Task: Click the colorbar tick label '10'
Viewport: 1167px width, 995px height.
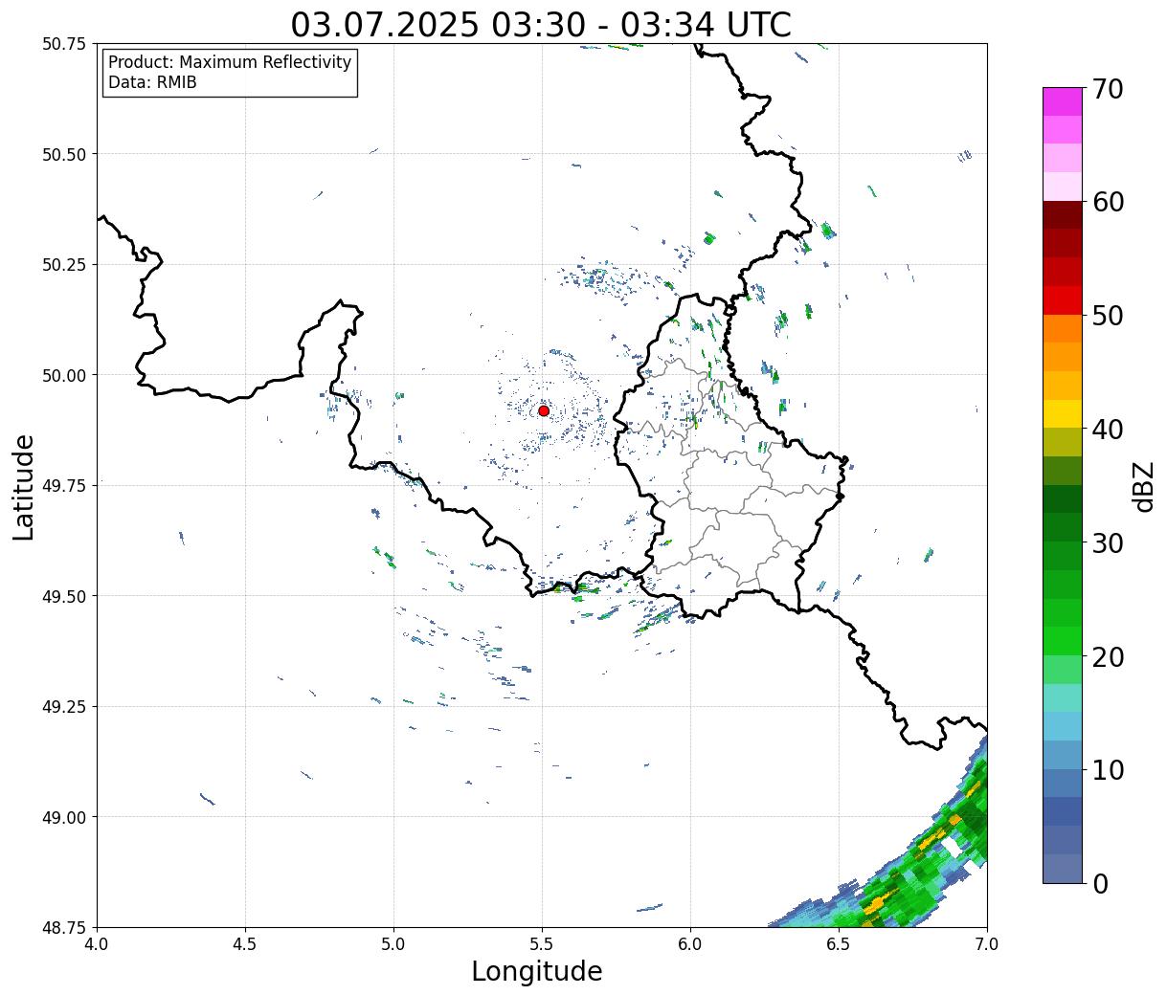Action: pos(1108,769)
